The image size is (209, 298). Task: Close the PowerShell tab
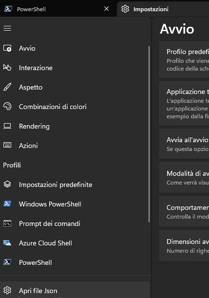pyautogui.click(x=107, y=9)
